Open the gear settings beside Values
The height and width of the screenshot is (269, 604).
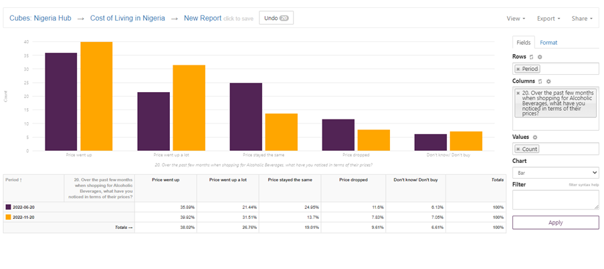coord(535,137)
